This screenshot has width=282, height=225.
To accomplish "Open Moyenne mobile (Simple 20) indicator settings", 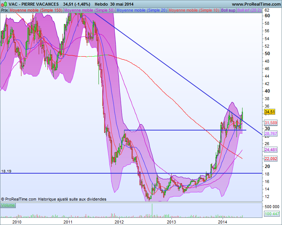I will [x=142, y=10].
